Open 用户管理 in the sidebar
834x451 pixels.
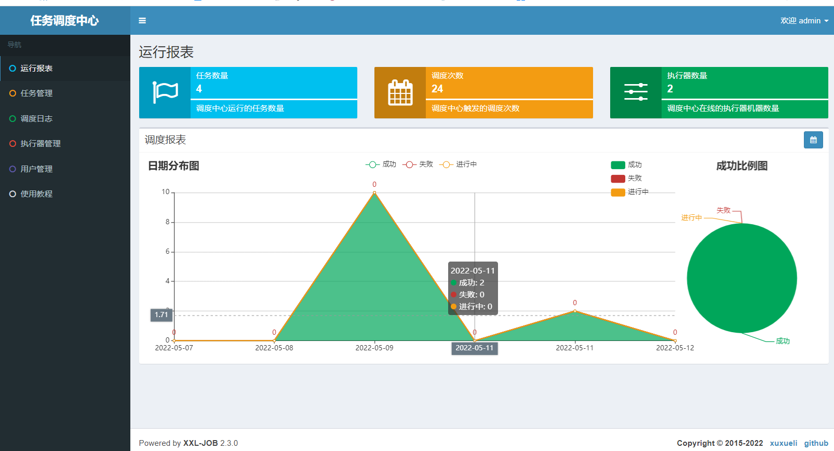(36, 169)
